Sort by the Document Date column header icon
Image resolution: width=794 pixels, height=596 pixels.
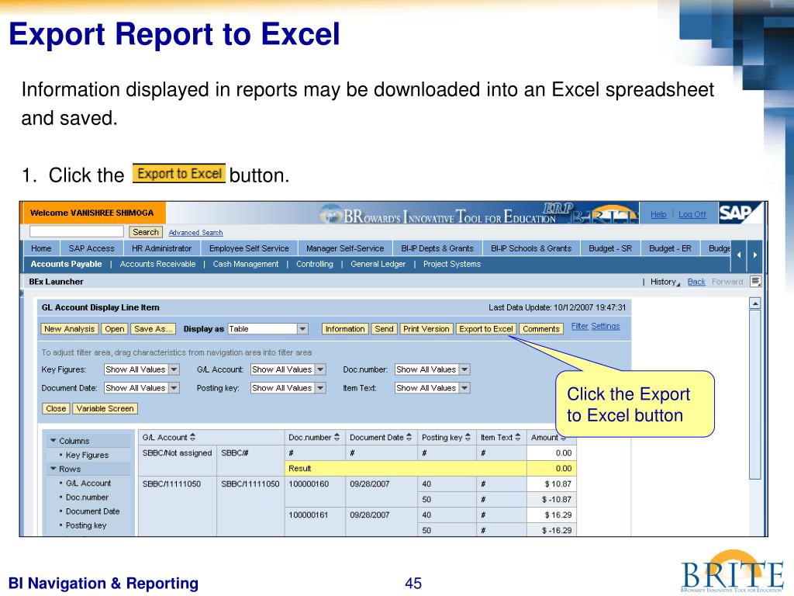click(x=409, y=438)
